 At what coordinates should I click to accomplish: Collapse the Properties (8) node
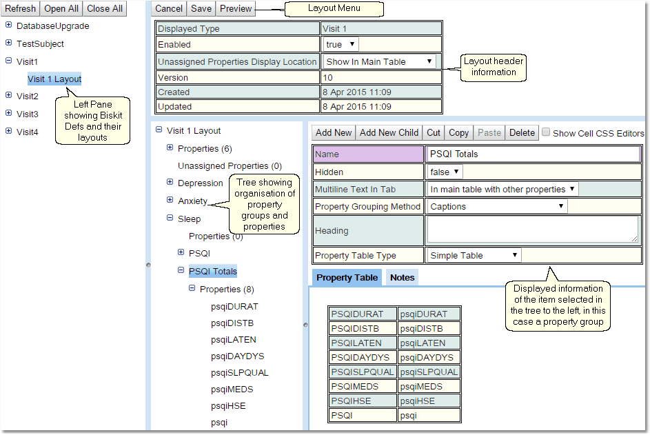192,289
